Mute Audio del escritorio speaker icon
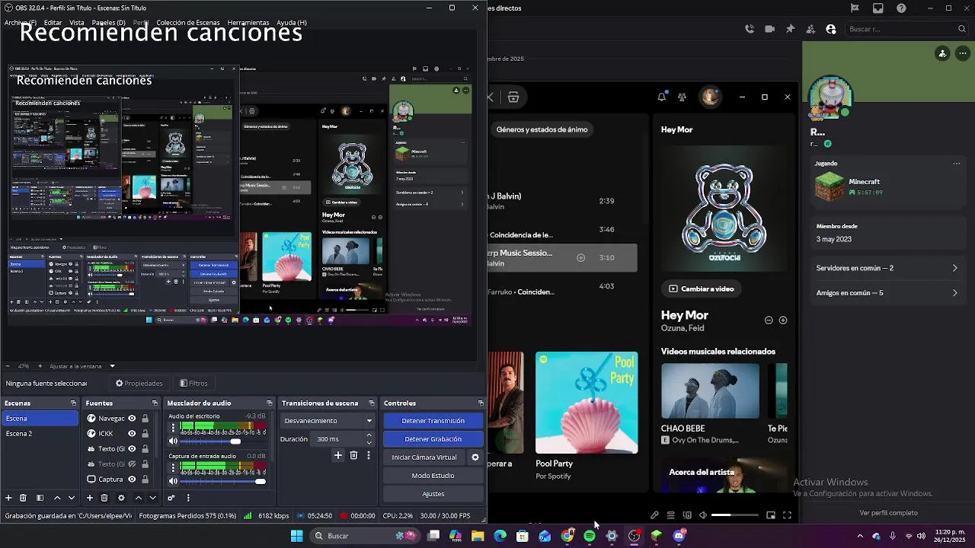975x548 pixels. coord(173,441)
